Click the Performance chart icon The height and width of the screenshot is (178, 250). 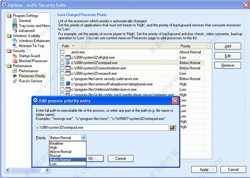15,71
